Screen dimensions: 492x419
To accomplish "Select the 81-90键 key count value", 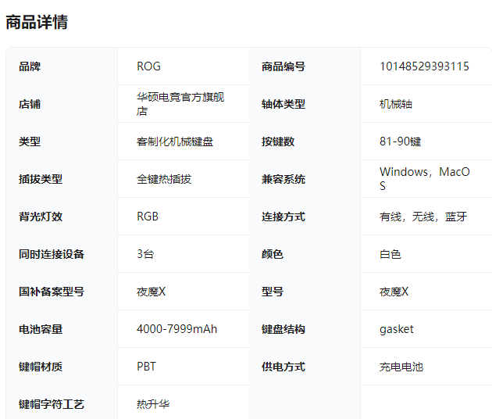I will coord(400,141).
